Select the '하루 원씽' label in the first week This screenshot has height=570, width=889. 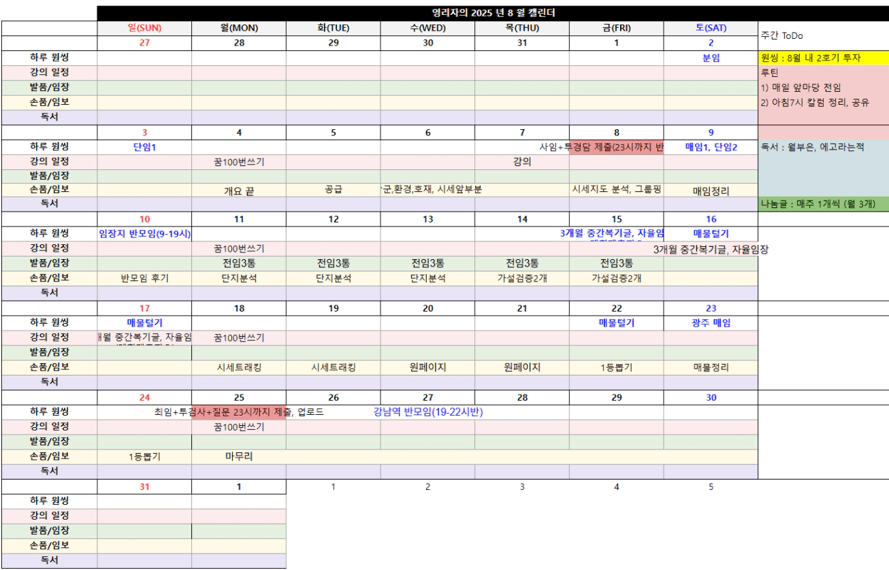49,58
